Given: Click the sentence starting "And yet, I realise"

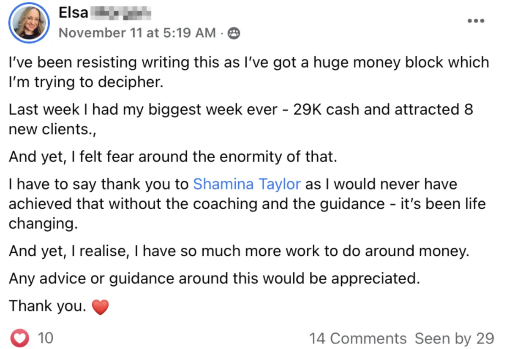Looking at the screenshot, I should tap(239, 252).
